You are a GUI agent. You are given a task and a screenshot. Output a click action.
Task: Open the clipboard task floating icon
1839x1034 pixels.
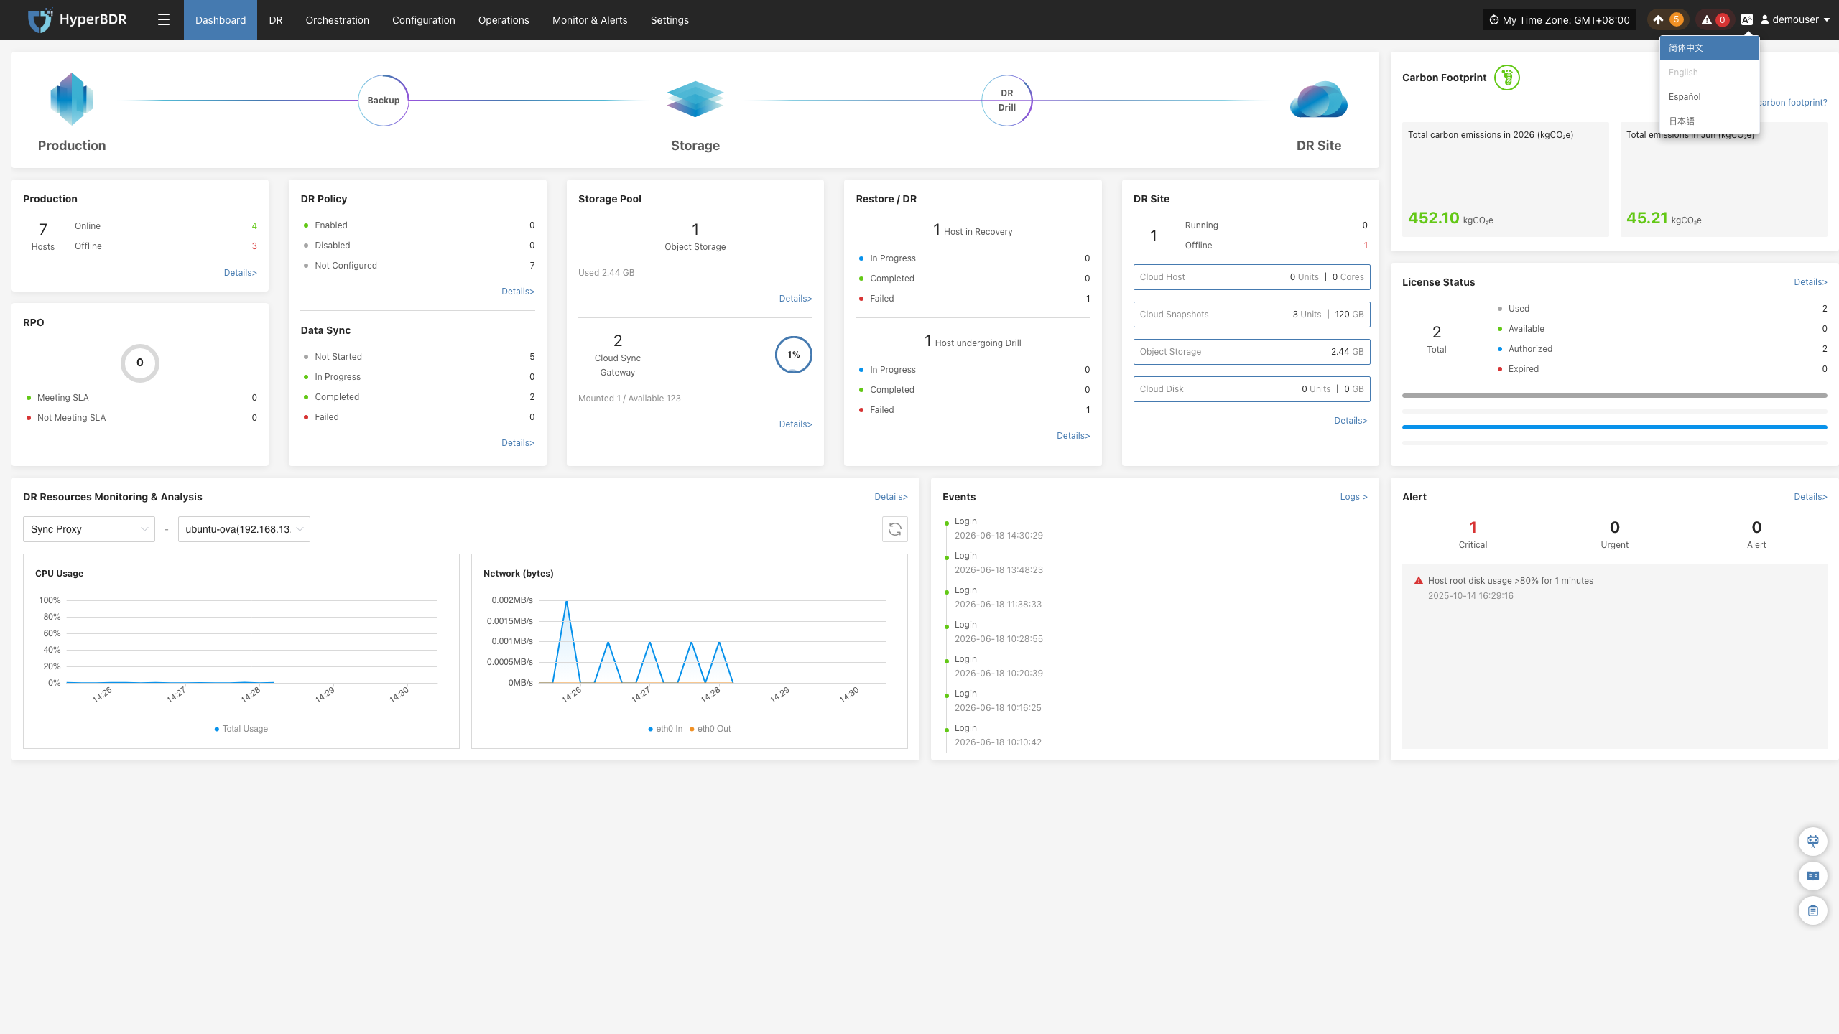tap(1813, 910)
